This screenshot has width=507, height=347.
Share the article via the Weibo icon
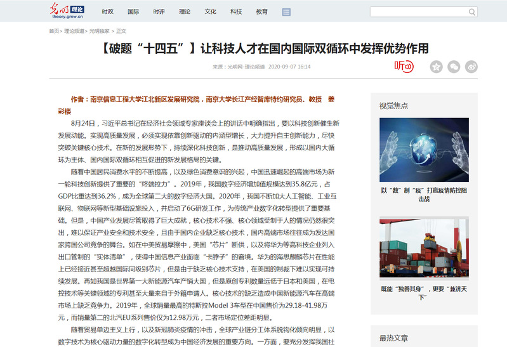pyautogui.click(x=471, y=67)
